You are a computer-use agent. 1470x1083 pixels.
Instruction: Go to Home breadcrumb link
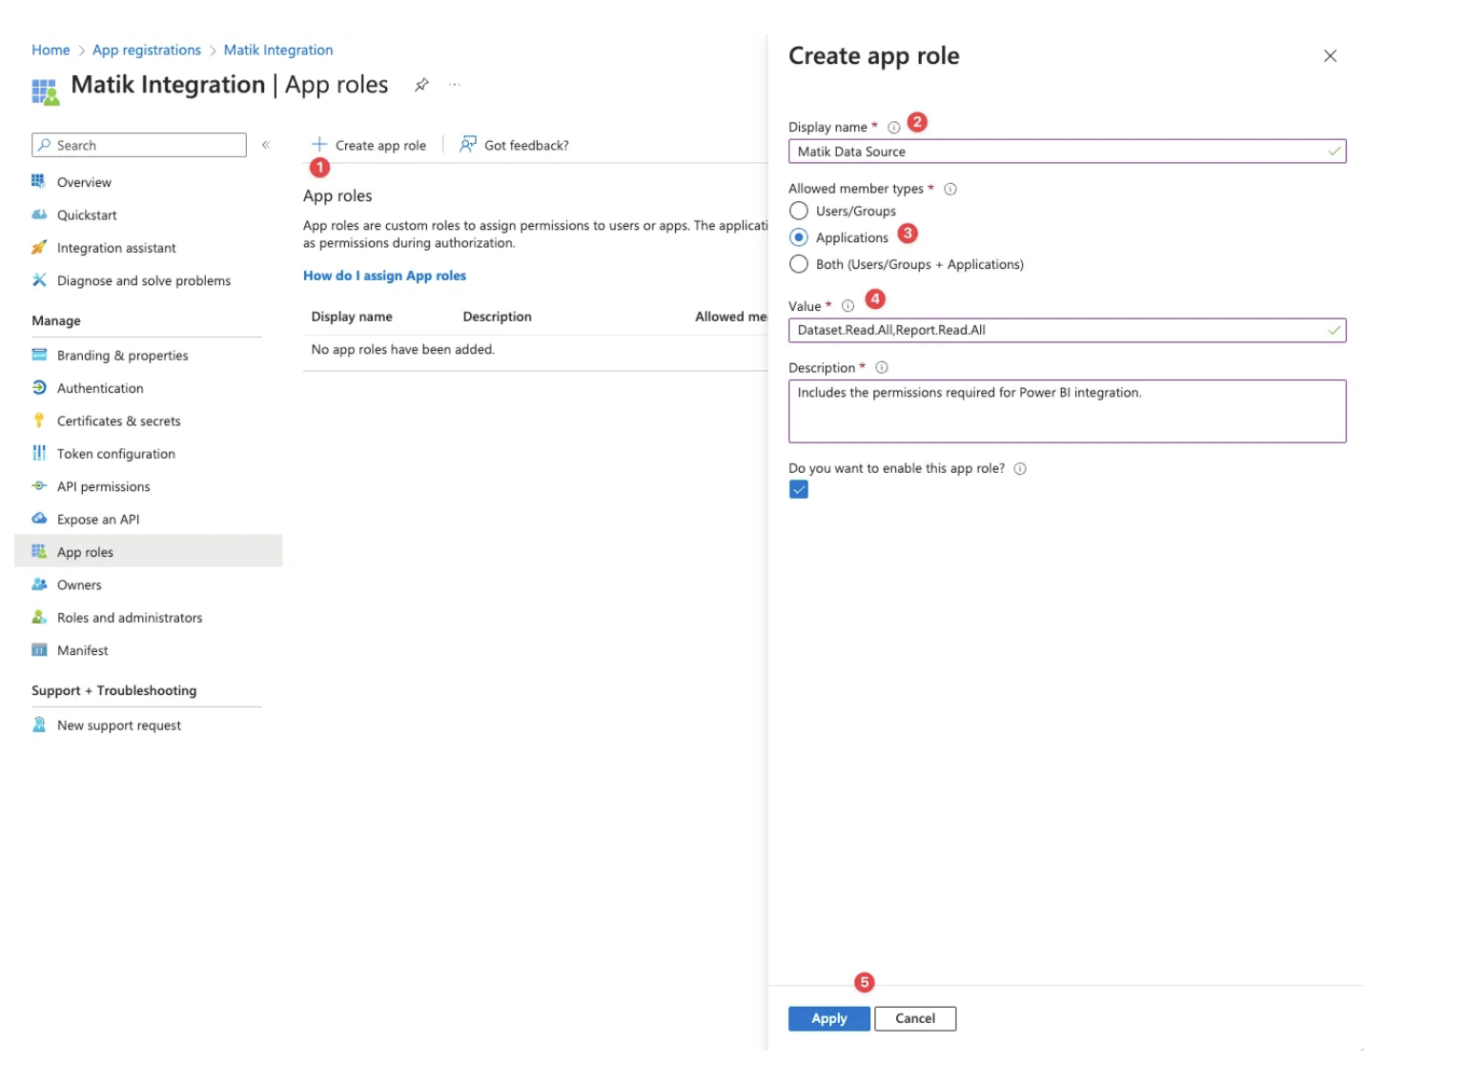pos(51,50)
